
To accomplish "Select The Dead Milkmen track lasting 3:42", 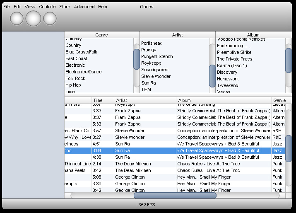I will tap(175, 170).
